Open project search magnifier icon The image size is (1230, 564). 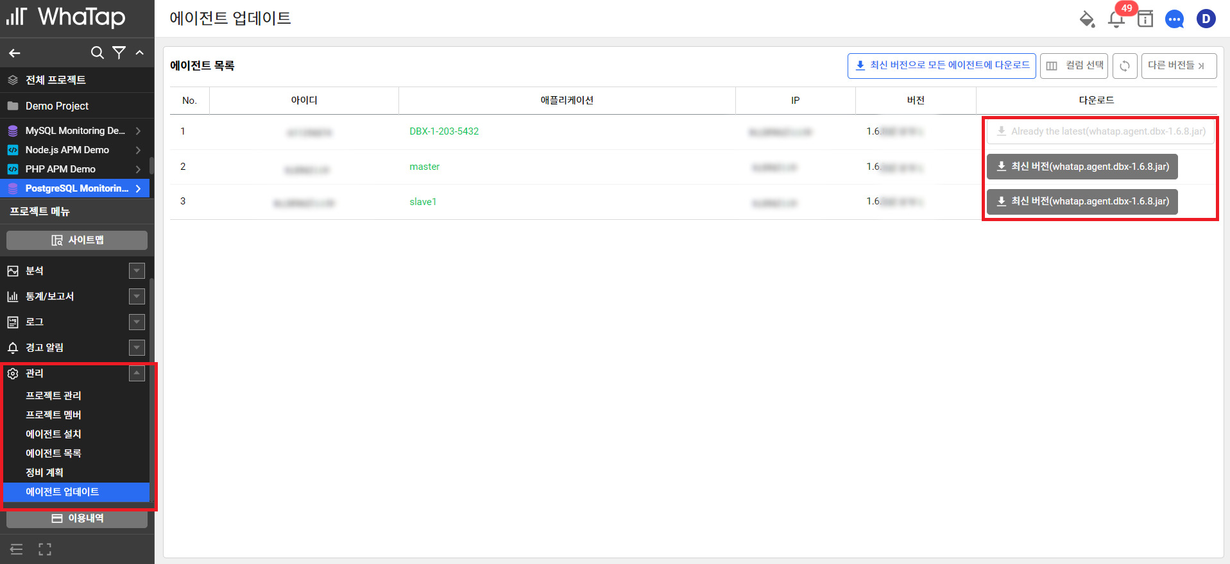coord(98,53)
